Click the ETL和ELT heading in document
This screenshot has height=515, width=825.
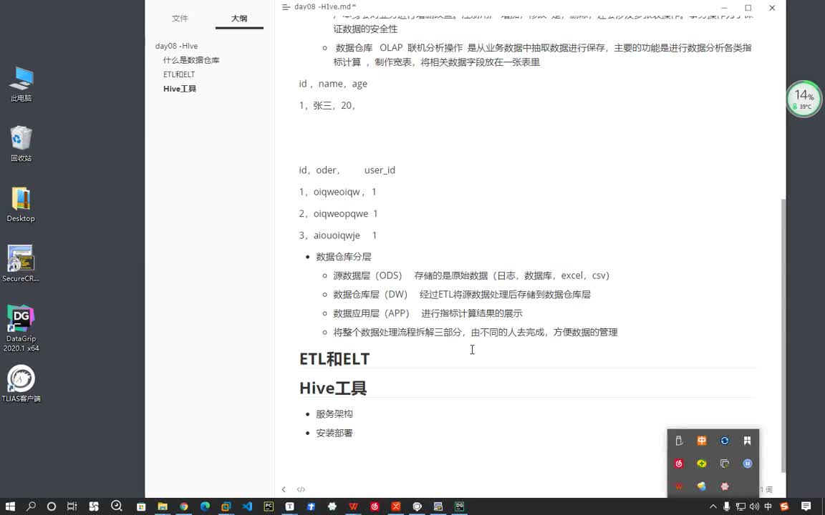[x=334, y=359]
